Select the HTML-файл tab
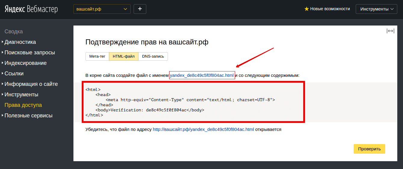This screenshot has height=169, width=403. tap(123, 56)
